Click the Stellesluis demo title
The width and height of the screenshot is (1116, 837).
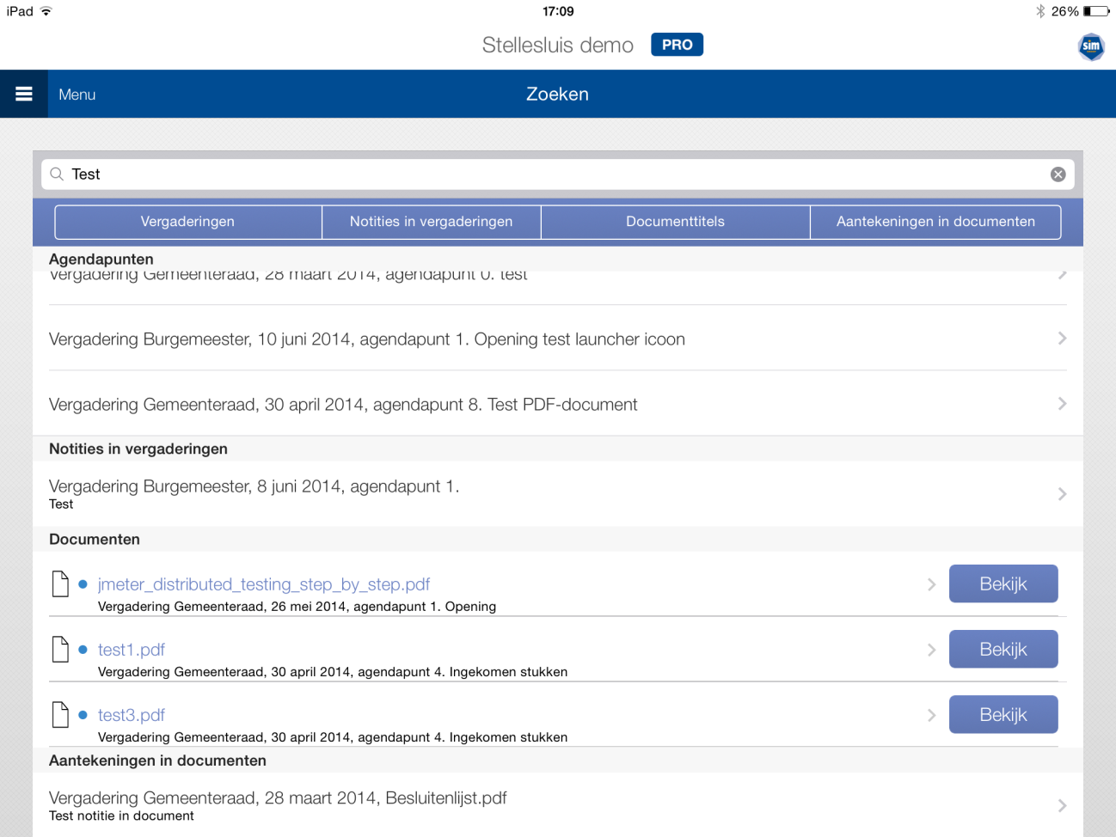point(557,45)
